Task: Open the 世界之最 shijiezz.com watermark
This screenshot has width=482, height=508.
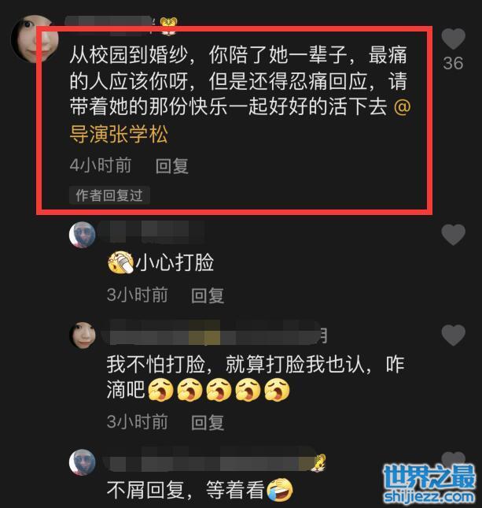Action: coord(429,483)
